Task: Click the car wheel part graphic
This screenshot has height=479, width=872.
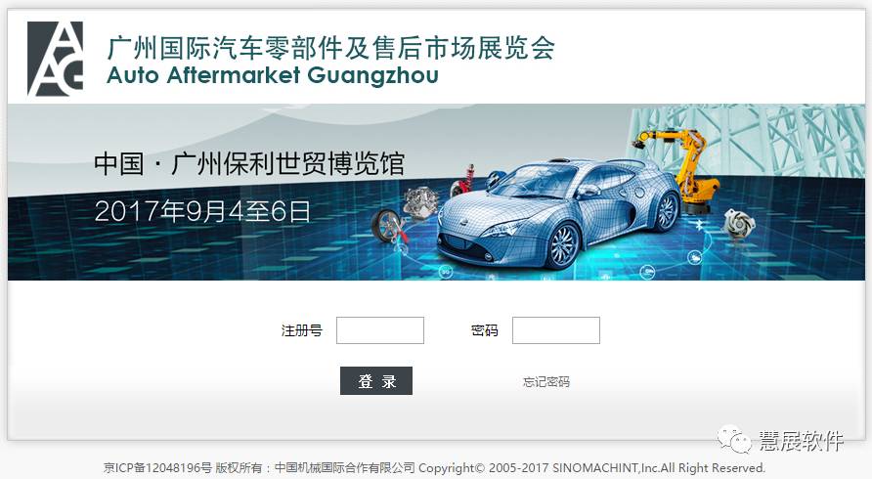Action: (390, 227)
